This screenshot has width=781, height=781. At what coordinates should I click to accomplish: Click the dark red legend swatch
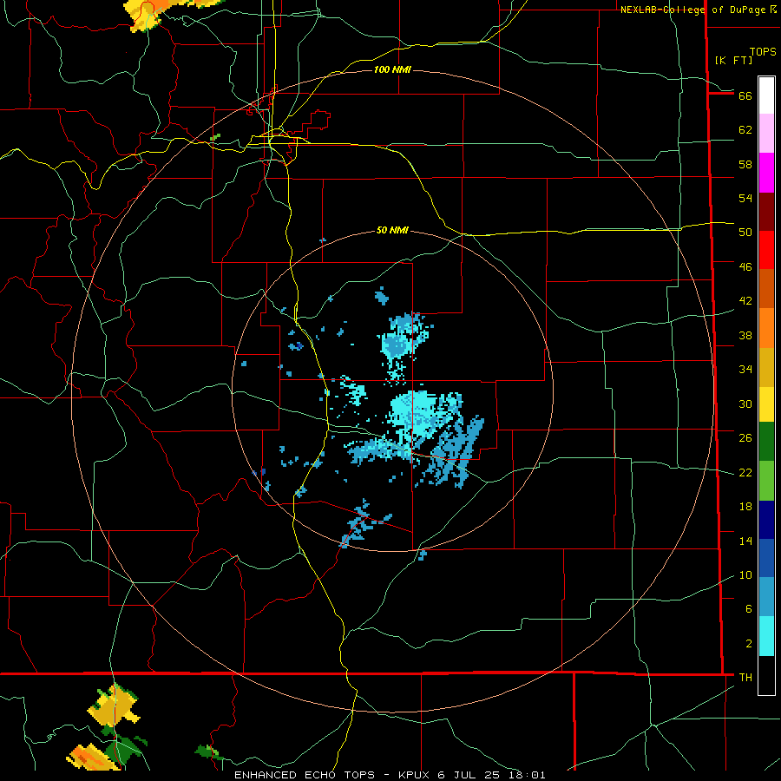click(x=766, y=212)
